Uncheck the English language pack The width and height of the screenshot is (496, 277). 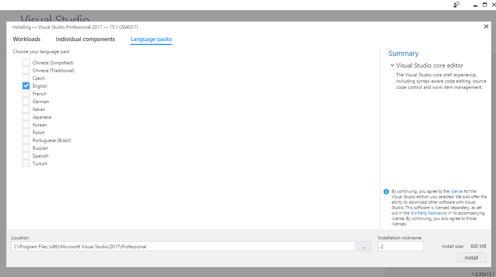(26, 86)
